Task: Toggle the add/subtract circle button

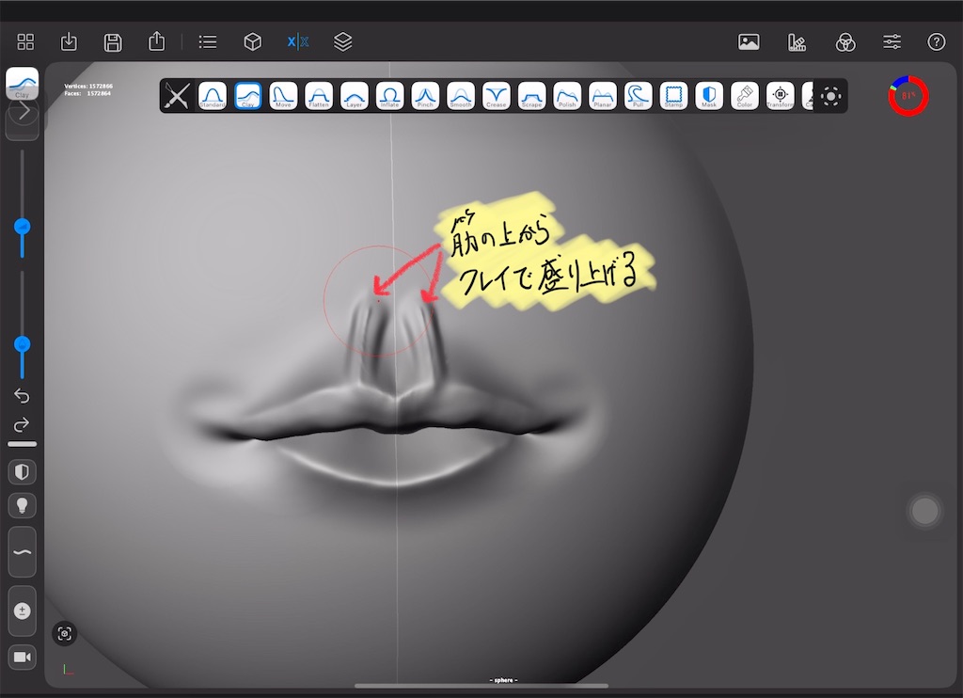Action: click(x=23, y=611)
